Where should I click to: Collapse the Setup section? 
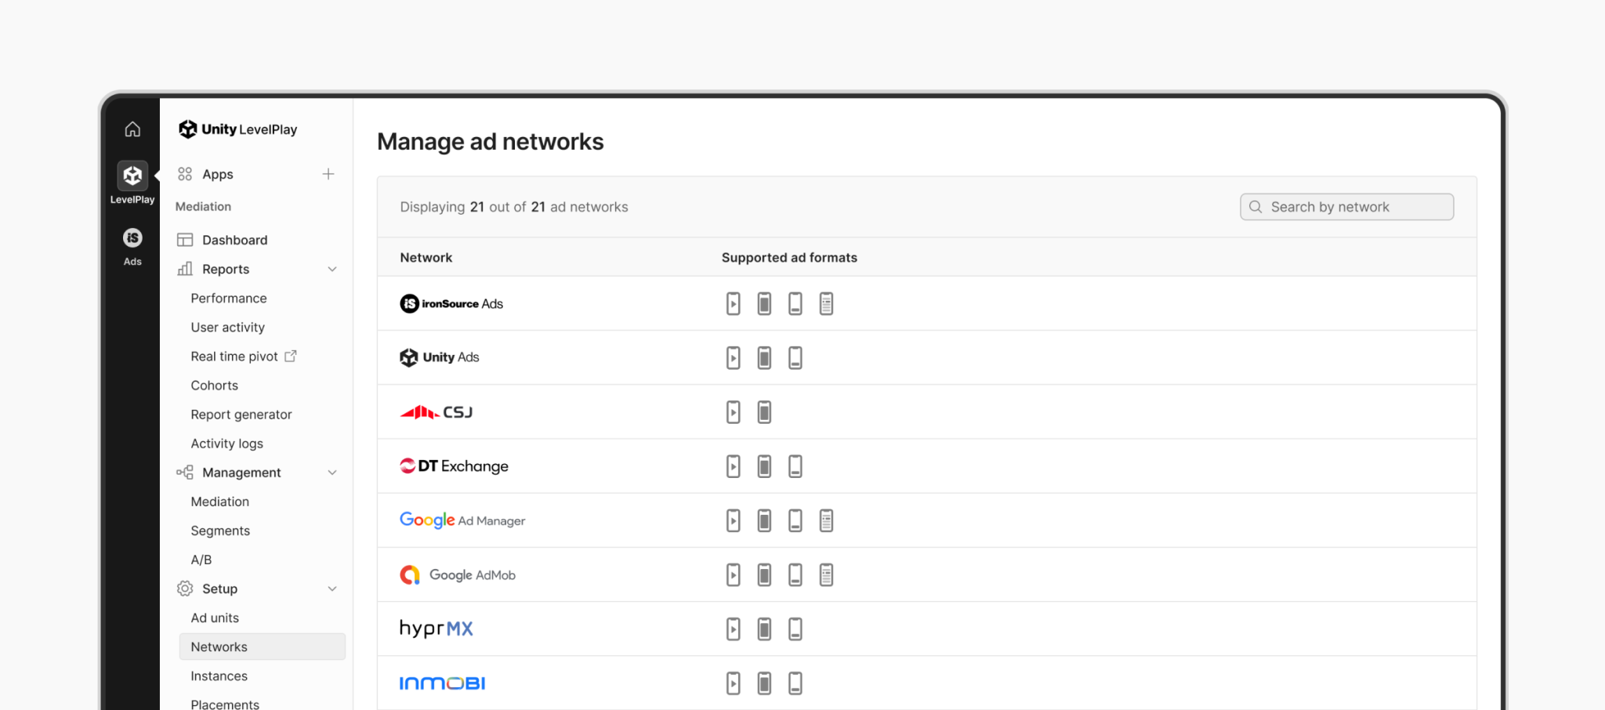[333, 588]
